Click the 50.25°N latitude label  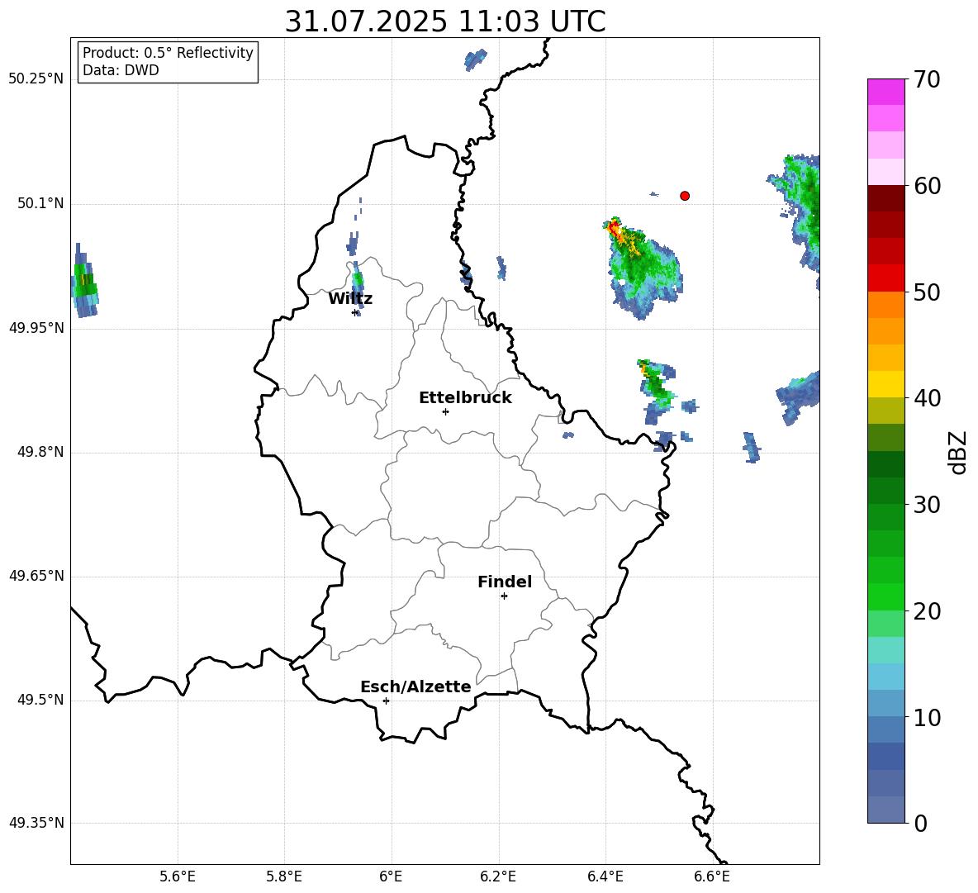[x=36, y=79]
